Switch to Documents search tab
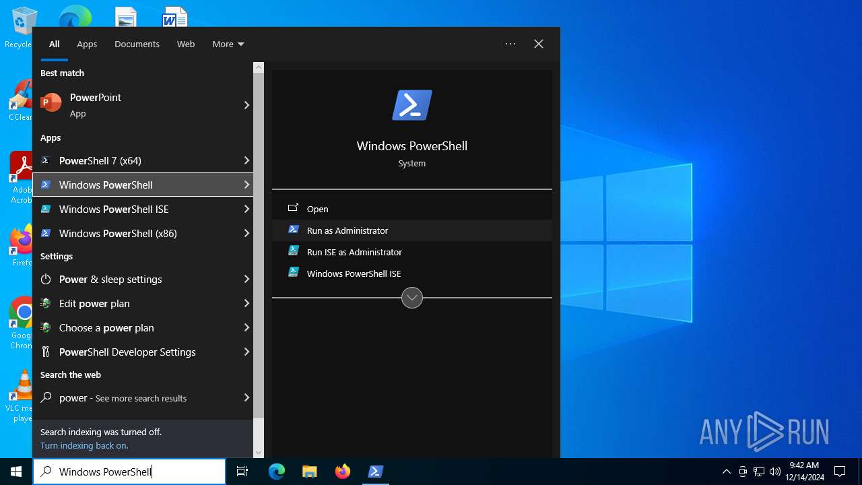The image size is (862, 485). coord(137,44)
